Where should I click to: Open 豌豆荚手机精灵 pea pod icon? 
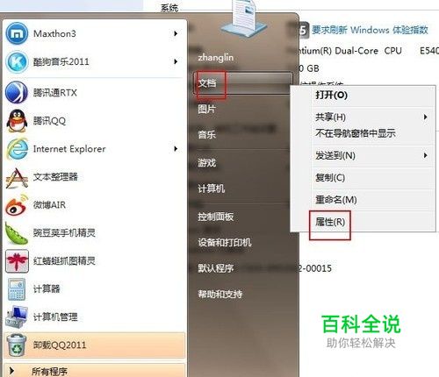(x=17, y=233)
